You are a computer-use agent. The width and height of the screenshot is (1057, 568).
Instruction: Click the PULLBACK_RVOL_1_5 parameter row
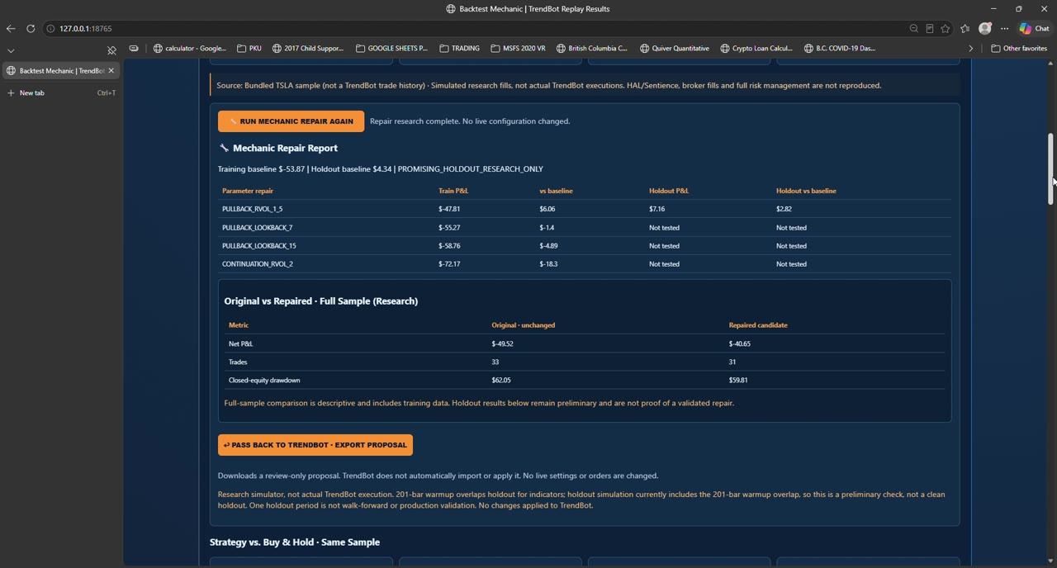[585, 209]
